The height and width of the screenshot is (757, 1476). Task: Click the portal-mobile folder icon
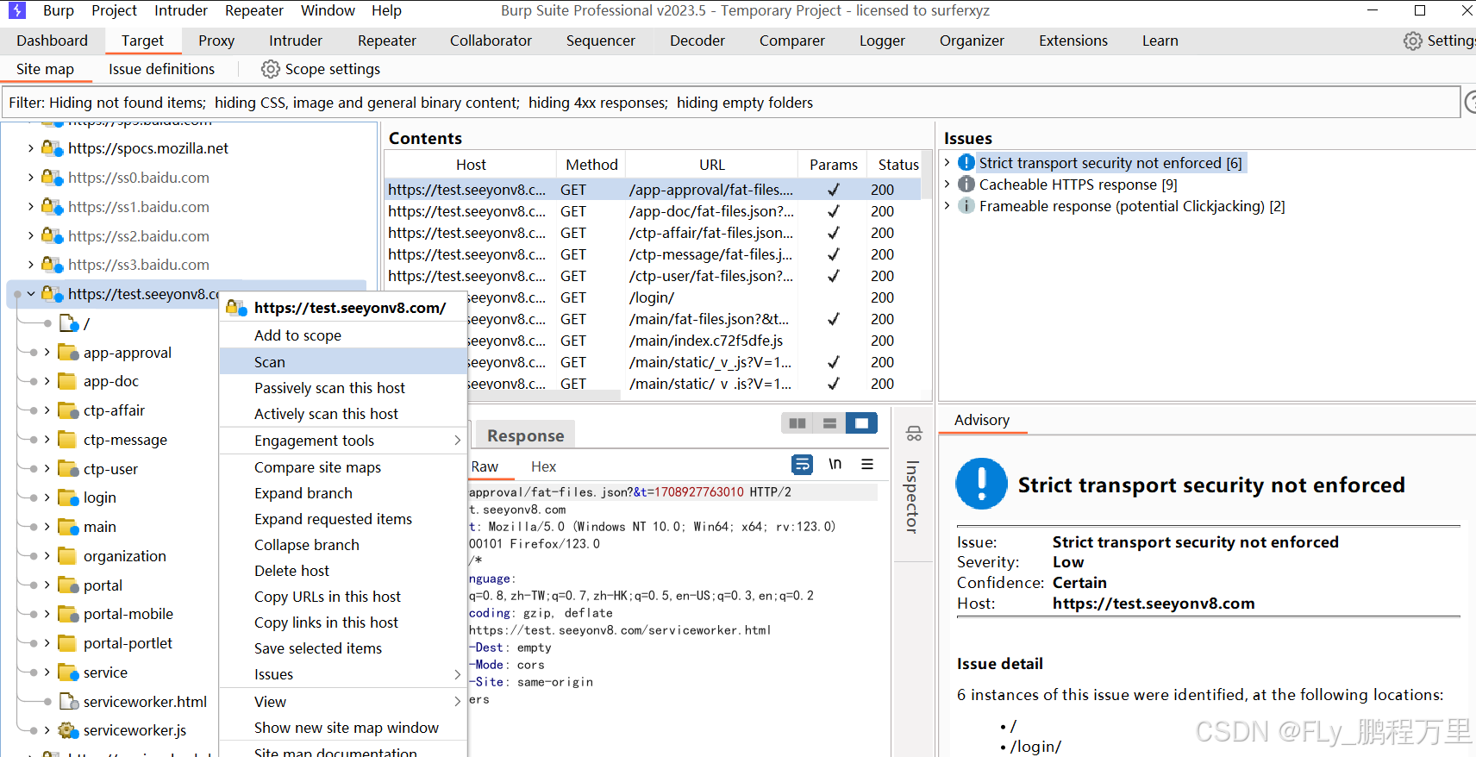(68, 614)
